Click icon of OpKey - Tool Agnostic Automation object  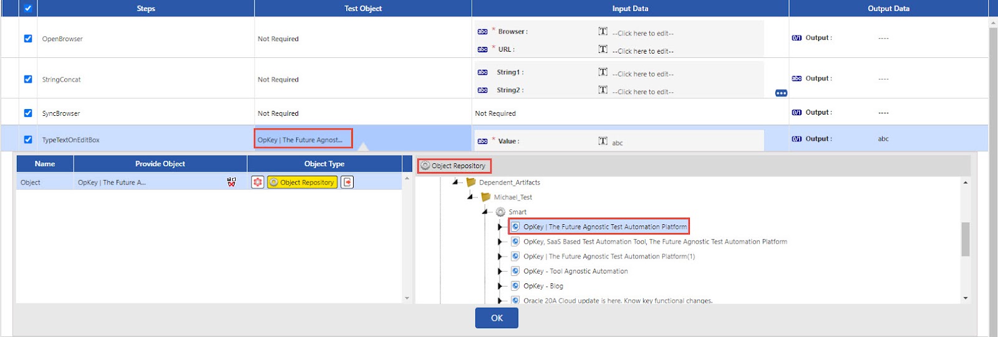(x=515, y=271)
